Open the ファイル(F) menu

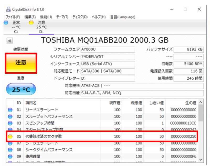click(x=13, y=17)
